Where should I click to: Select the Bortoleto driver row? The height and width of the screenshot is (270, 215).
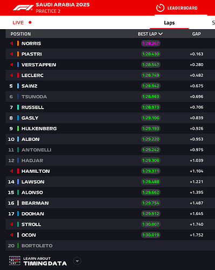110,246
